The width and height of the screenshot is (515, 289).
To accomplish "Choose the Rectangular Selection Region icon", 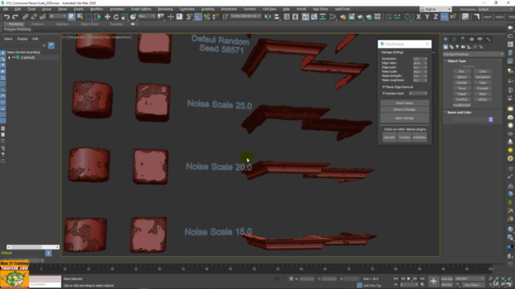I will coord(89,17).
